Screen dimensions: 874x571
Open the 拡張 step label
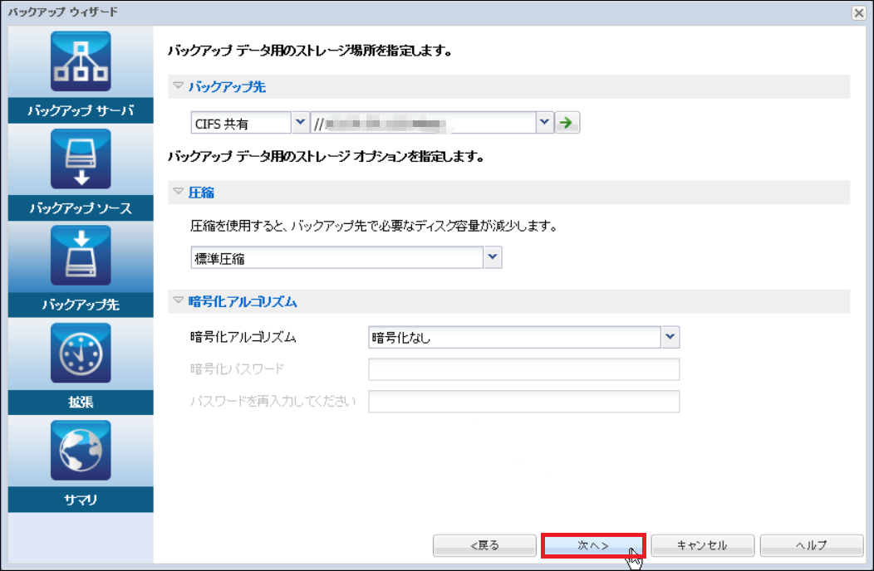(81, 403)
